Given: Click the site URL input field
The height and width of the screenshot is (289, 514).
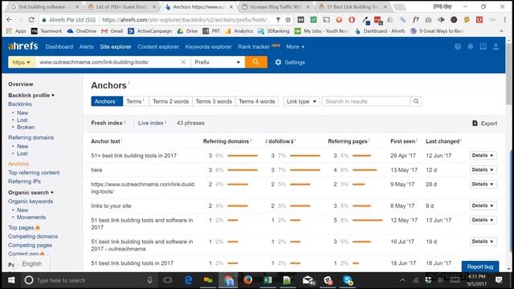Looking at the screenshot, I should coord(108,62).
